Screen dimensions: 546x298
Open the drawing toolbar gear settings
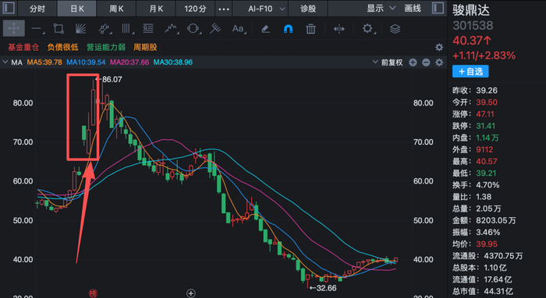[x=367, y=29]
